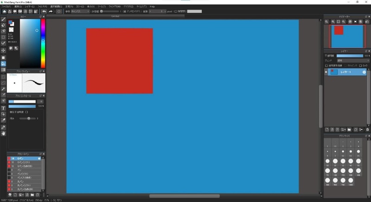
Task: Select the Eraser tool
Action: tap(3, 25)
